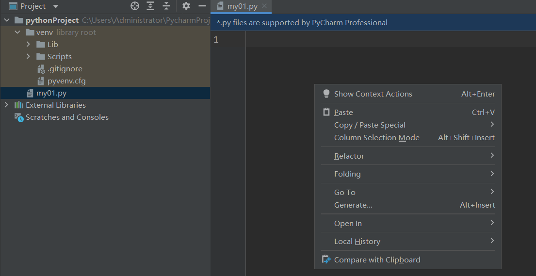Click the Project view window icon
536x276 pixels.
[x=13, y=6]
